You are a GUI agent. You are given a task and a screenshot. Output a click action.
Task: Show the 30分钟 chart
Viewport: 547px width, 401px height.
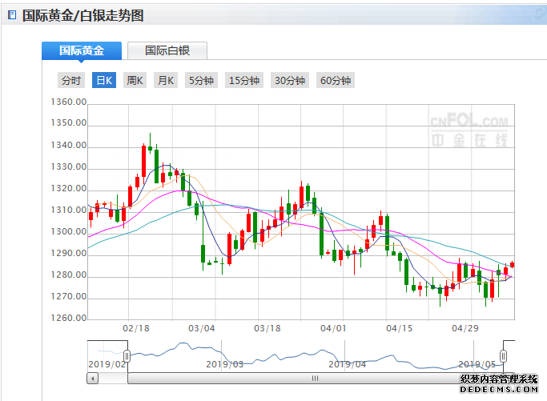290,80
